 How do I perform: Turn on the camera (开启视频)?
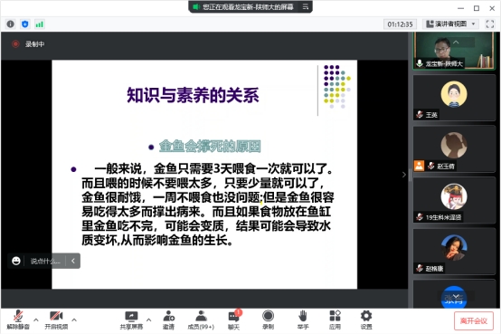coord(56,320)
